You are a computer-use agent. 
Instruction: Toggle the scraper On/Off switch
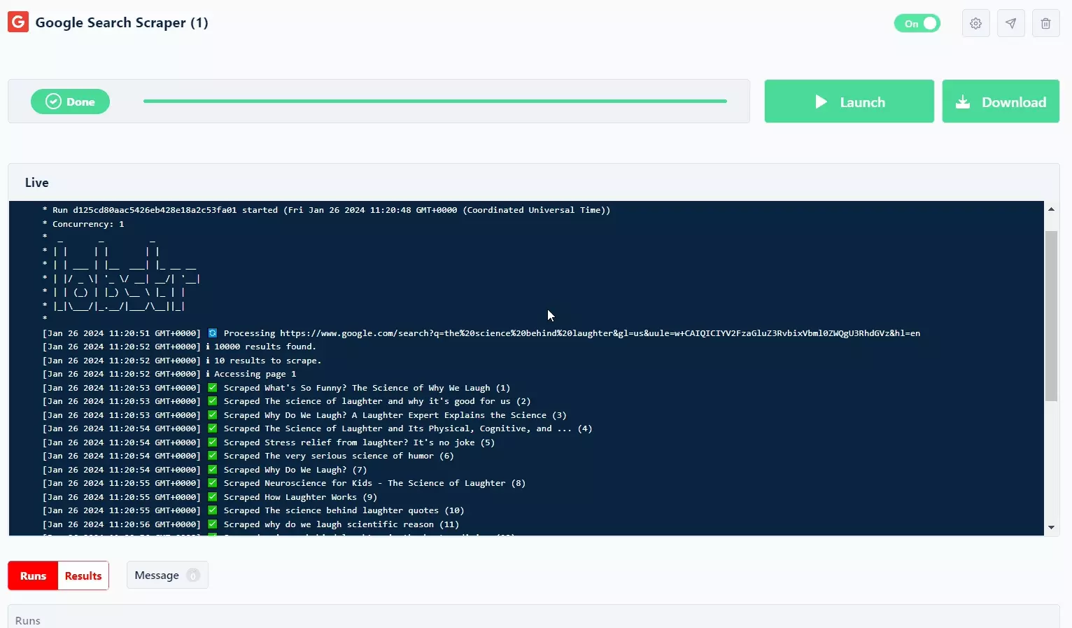pyautogui.click(x=917, y=23)
